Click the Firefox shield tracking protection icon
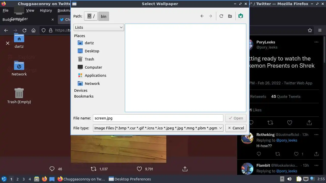Viewport: 326px width, 183px height. (44, 30)
